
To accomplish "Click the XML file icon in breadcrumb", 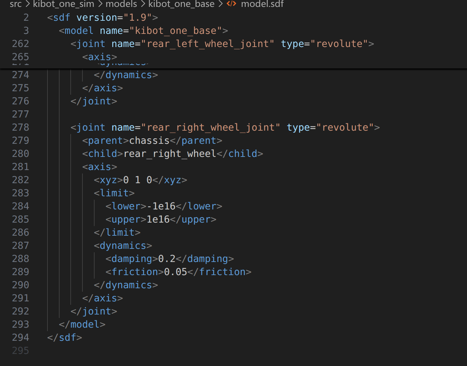I will [x=231, y=4].
